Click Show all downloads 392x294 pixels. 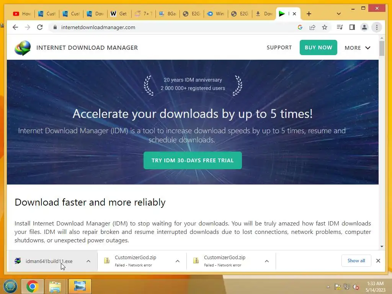click(356, 260)
